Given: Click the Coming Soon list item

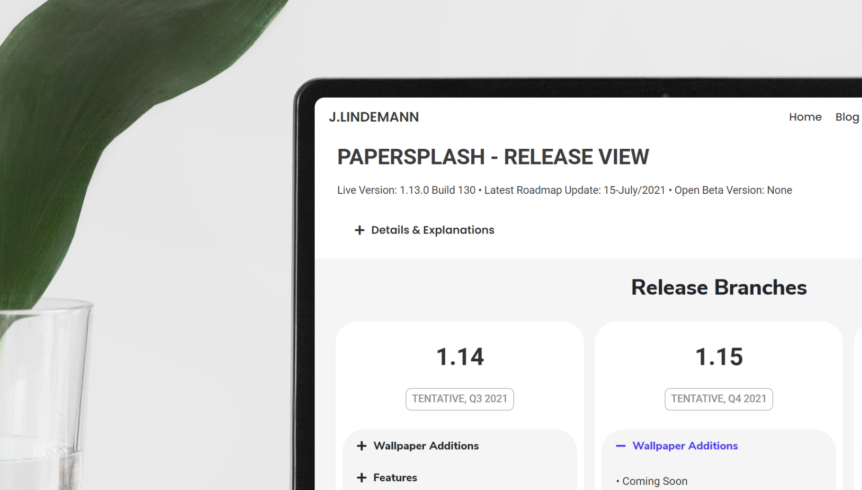Looking at the screenshot, I should tap(654, 481).
